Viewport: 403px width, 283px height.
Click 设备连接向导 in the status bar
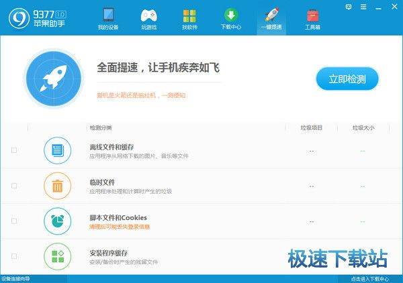click(x=15, y=279)
